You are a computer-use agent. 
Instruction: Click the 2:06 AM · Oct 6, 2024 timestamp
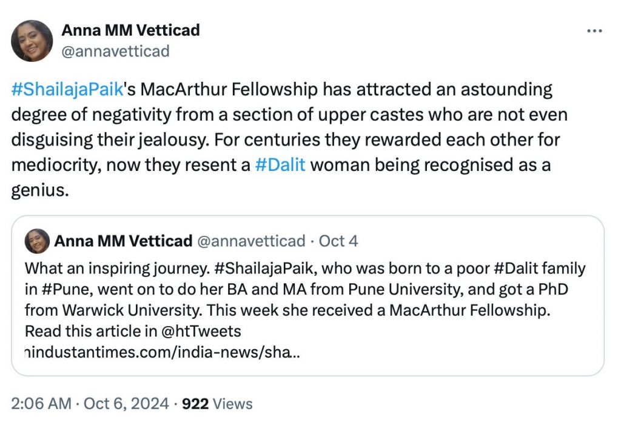point(89,404)
